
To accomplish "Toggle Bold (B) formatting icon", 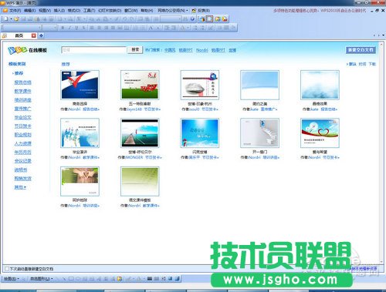I will click(63, 28).
